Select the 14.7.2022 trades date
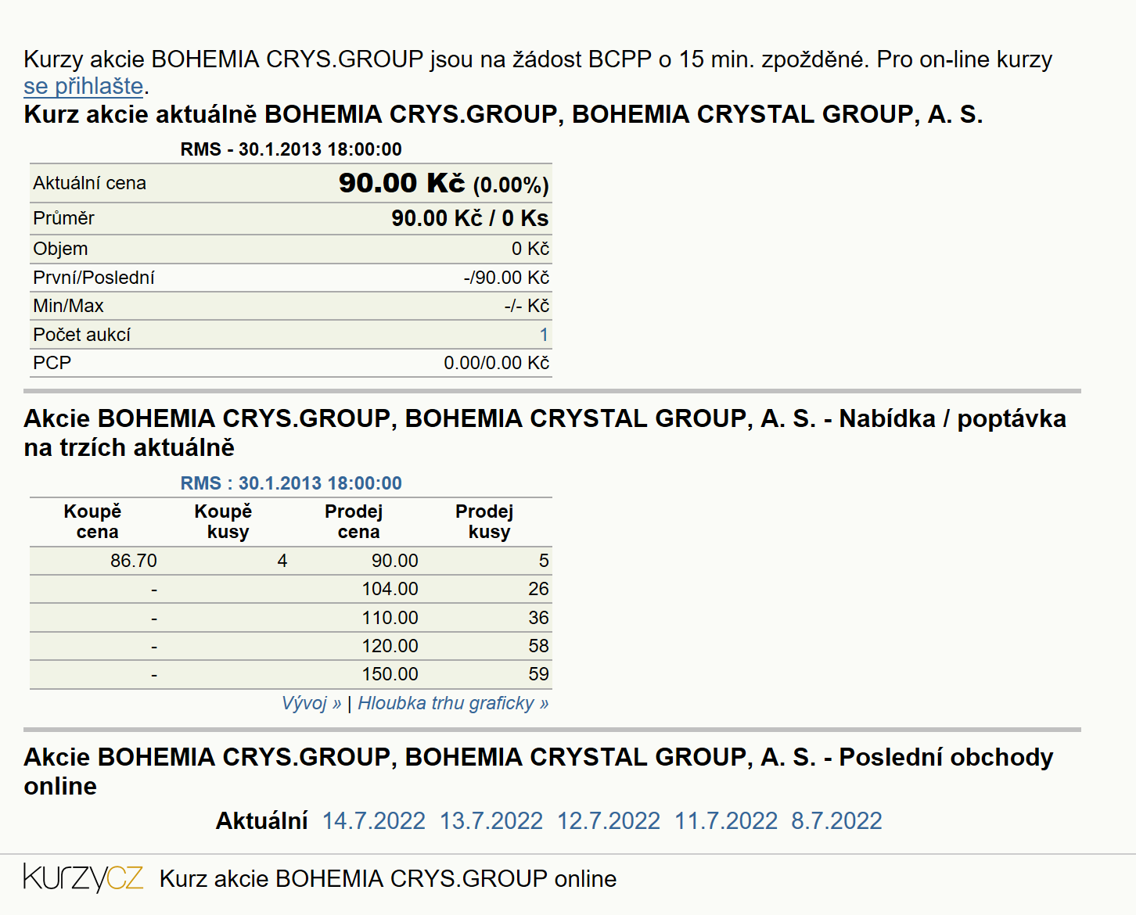Viewport: 1136px width, 915px height. coord(374,820)
